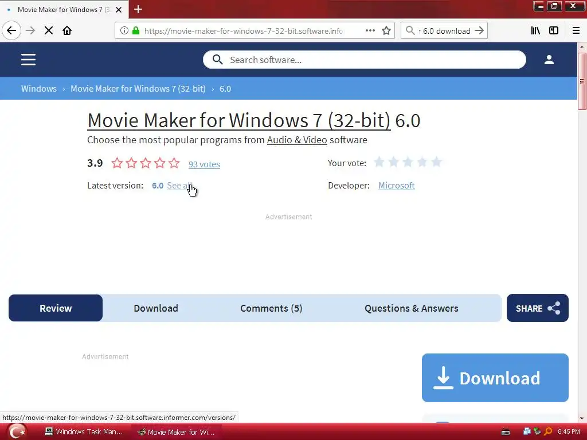Click the network computers tray icon
This screenshot has width=587, height=440.
point(527,432)
